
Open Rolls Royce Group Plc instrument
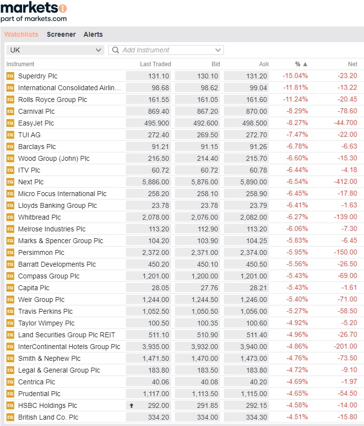coord(52,100)
